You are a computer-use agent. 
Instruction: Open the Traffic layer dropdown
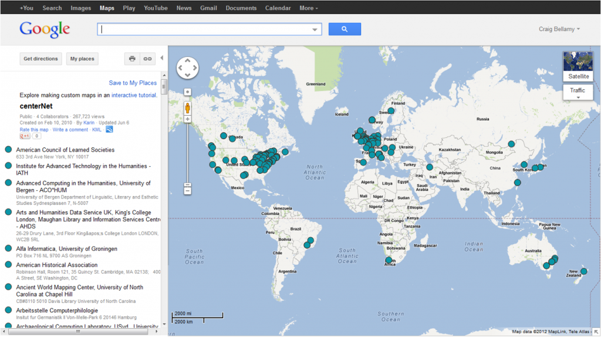(x=578, y=92)
